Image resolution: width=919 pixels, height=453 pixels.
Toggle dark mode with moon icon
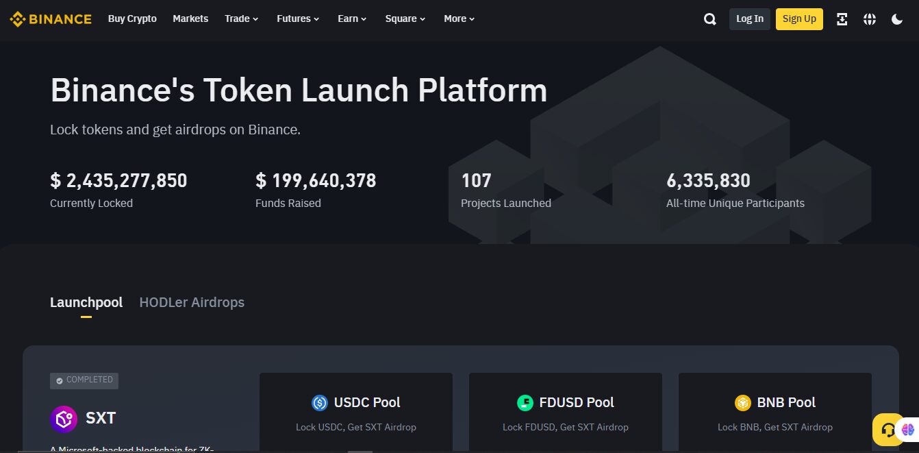pyautogui.click(x=897, y=19)
